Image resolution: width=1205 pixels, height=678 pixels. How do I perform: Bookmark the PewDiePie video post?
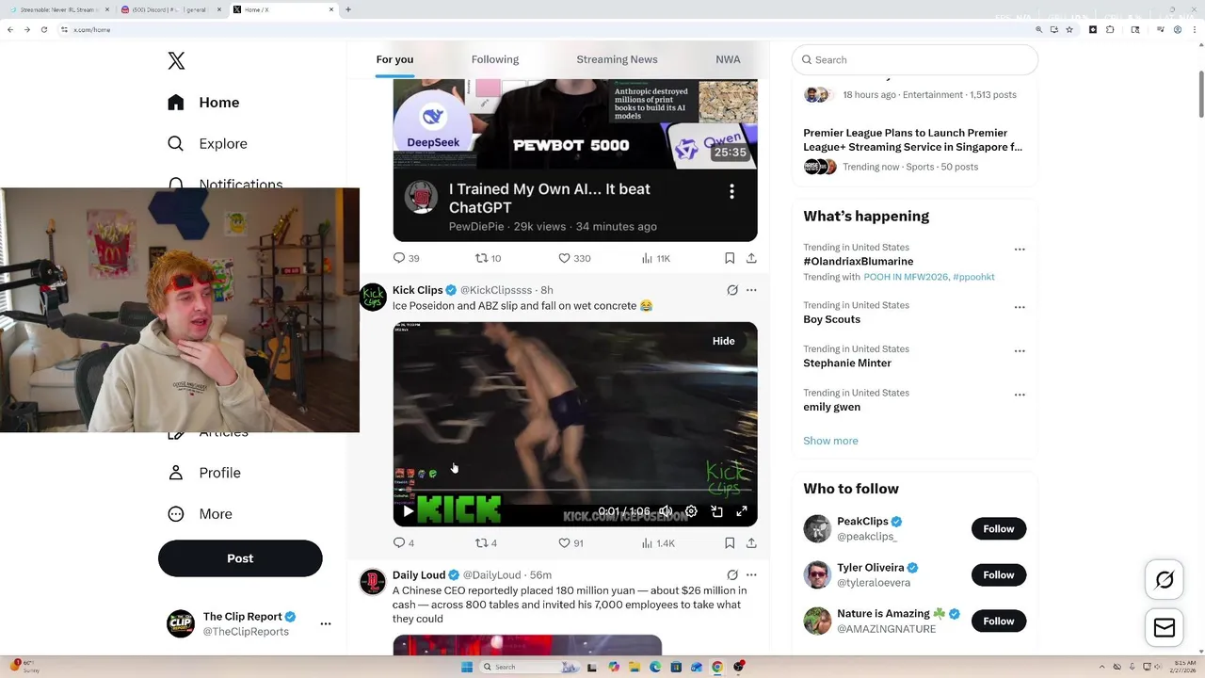click(730, 258)
